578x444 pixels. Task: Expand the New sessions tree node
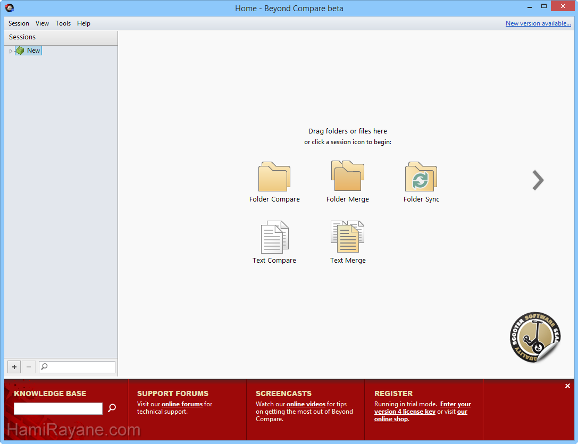pos(11,51)
